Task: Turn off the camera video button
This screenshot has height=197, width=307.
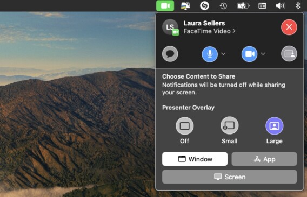Action: tap(250, 54)
